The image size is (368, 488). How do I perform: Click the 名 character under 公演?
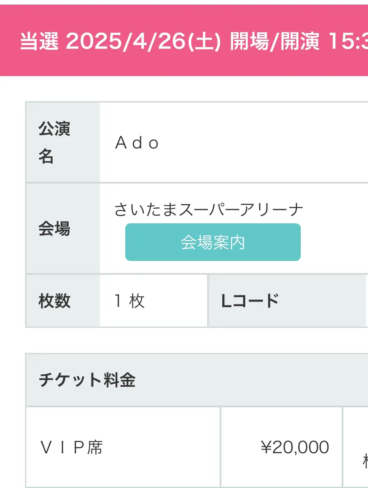coord(46,156)
